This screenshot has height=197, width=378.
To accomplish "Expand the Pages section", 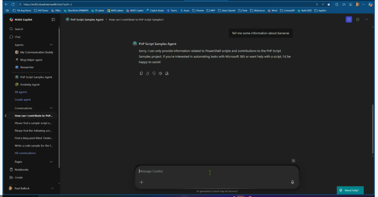I will click(51, 162).
